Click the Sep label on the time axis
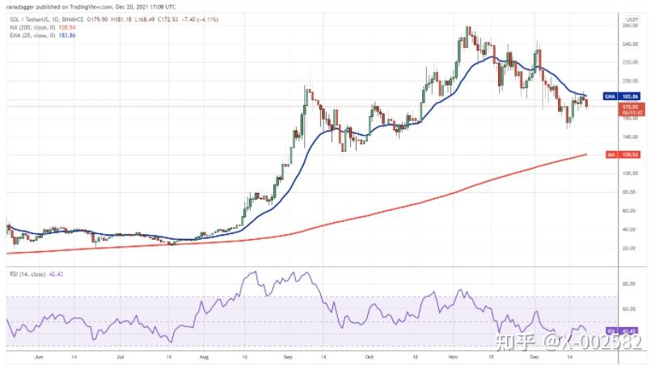Viewport: 659px width, 369px height. pyautogui.click(x=288, y=357)
